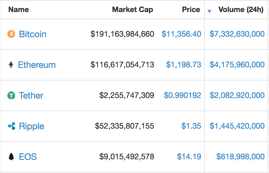Click Bitcoin's price $11,356.40

(181, 34)
